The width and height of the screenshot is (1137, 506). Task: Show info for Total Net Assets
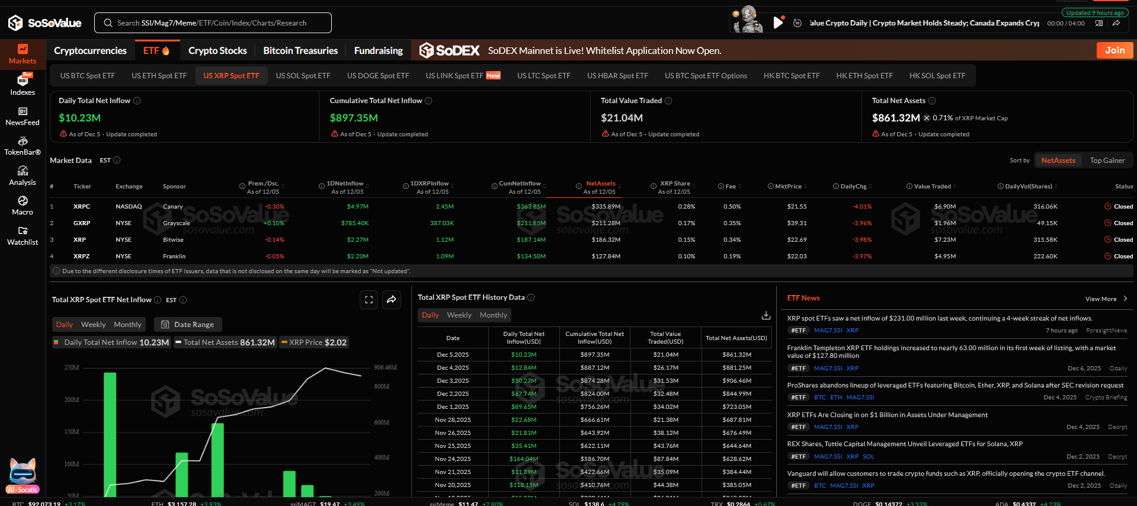(932, 101)
